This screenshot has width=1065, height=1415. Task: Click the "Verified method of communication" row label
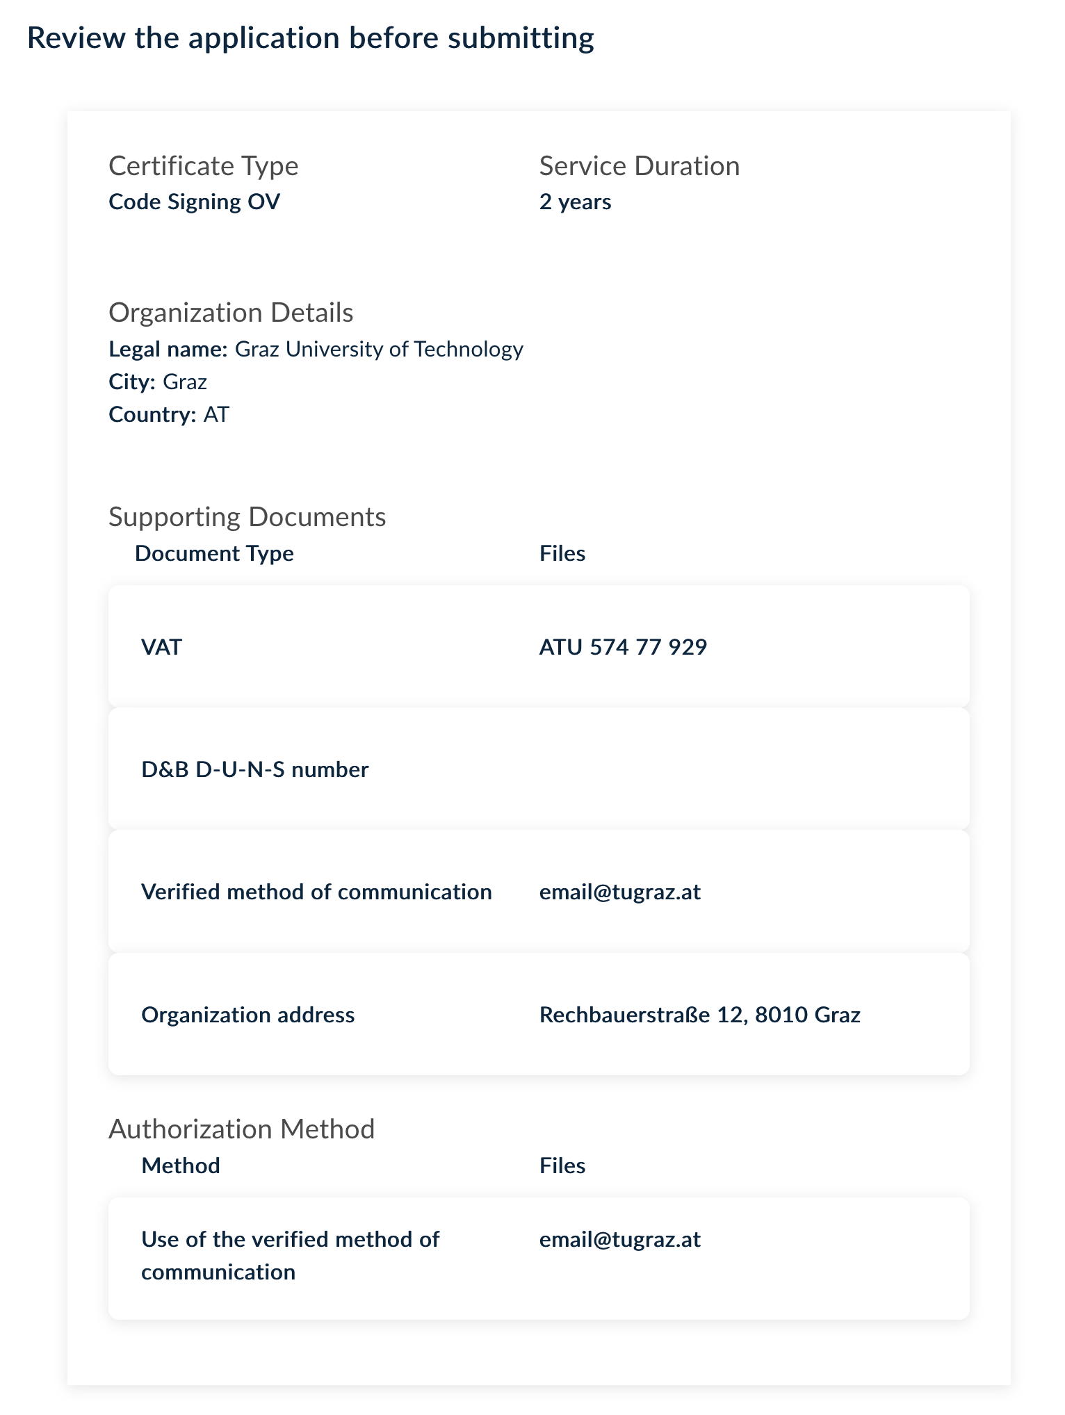[316, 892]
